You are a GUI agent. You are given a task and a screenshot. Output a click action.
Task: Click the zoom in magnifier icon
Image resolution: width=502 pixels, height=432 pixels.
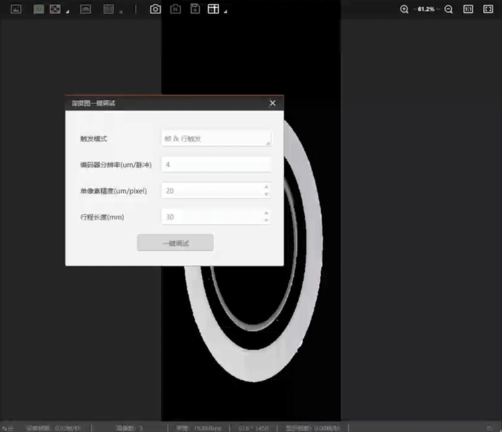pyautogui.click(x=404, y=9)
